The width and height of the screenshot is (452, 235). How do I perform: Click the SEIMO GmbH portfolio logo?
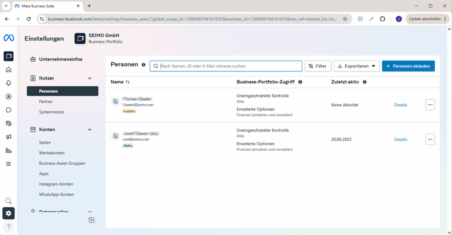(x=80, y=38)
